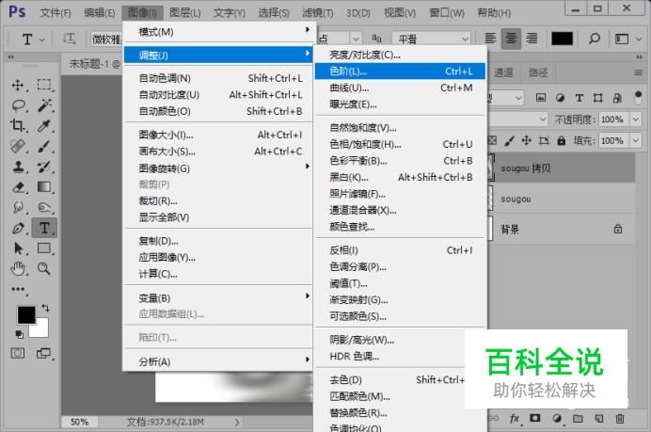Image resolution: width=651 pixels, height=432 pixels.
Task: Choose 色相/饱和度(H)... menu item
Action: [400, 144]
